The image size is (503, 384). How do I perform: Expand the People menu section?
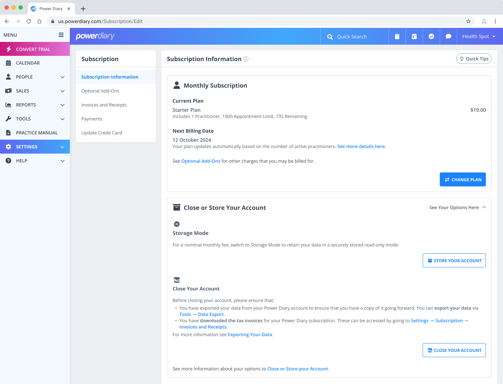coord(35,77)
